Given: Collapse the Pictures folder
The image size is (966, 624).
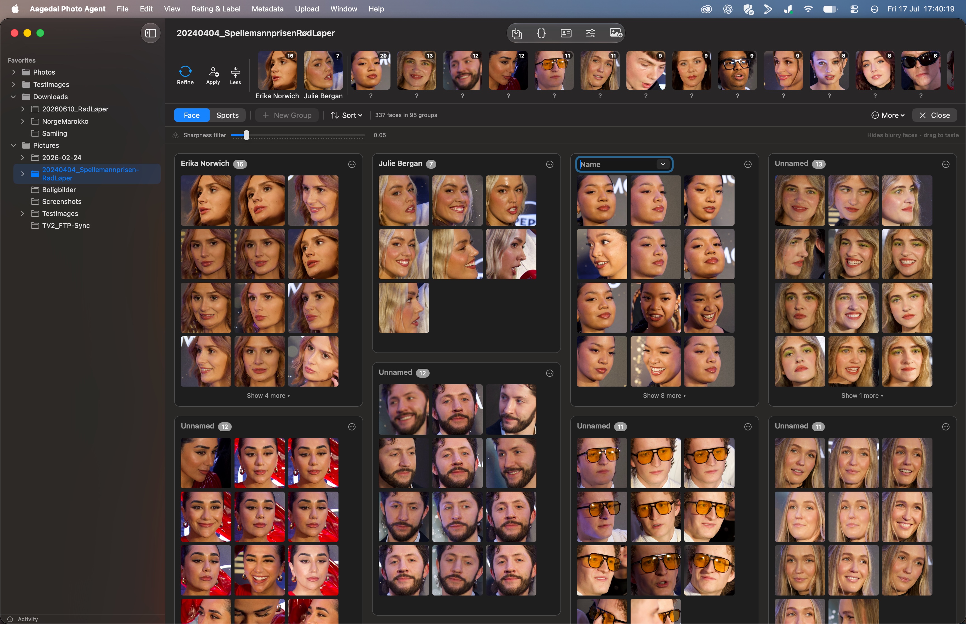Looking at the screenshot, I should (x=13, y=146).
